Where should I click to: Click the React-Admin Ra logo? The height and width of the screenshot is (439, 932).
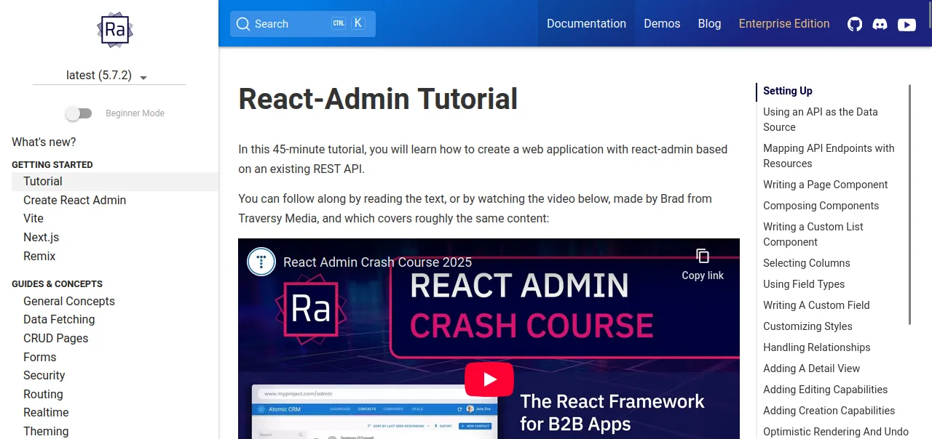point(115,30)
